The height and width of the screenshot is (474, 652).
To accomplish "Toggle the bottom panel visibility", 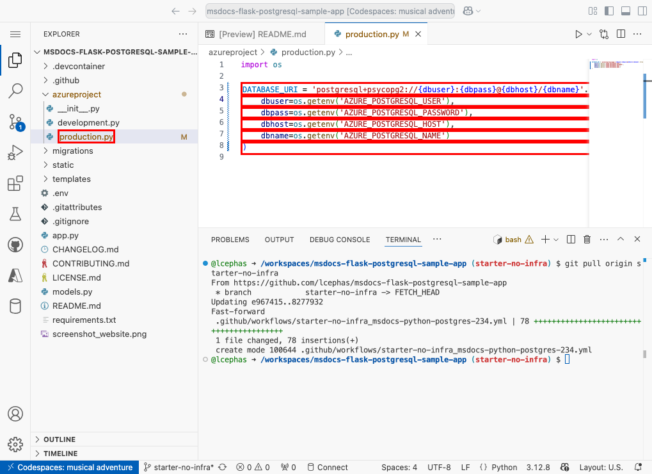I will click(624, 11).
